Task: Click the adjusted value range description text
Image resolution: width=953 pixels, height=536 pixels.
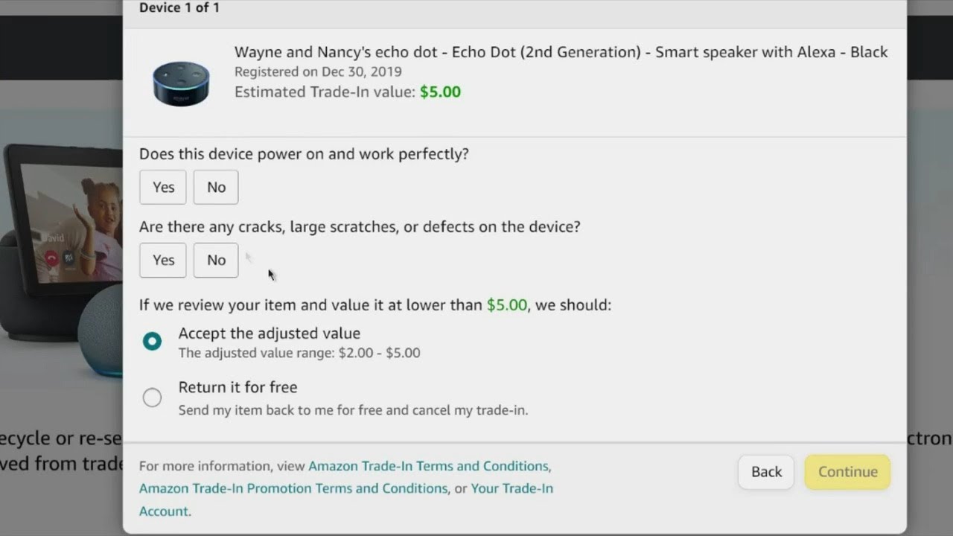Action: pyautogui.click(x=299, y=353)
